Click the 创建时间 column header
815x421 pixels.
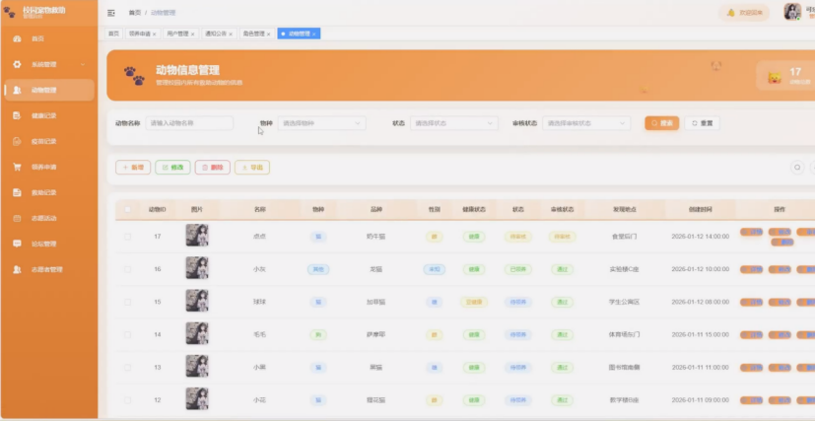pos(700,209)
